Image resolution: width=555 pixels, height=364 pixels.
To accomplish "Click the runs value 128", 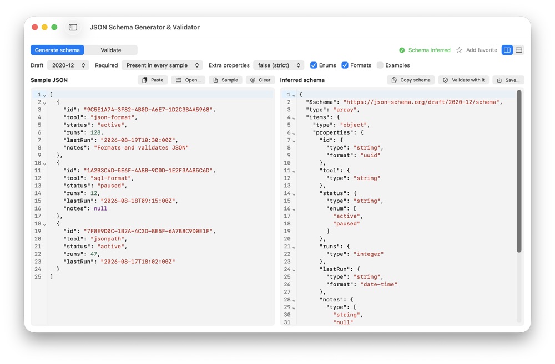I will (95, 132).
